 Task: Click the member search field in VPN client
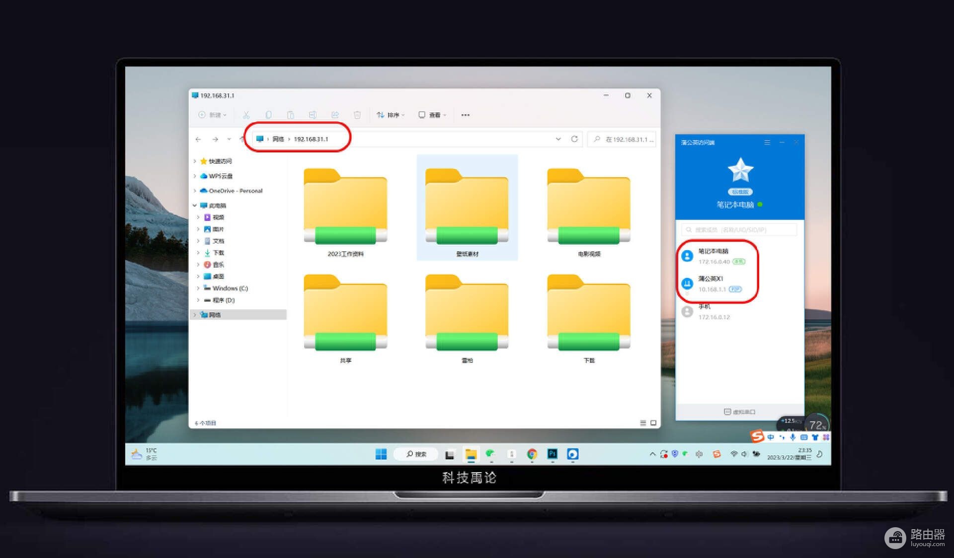tap(739, 230)
